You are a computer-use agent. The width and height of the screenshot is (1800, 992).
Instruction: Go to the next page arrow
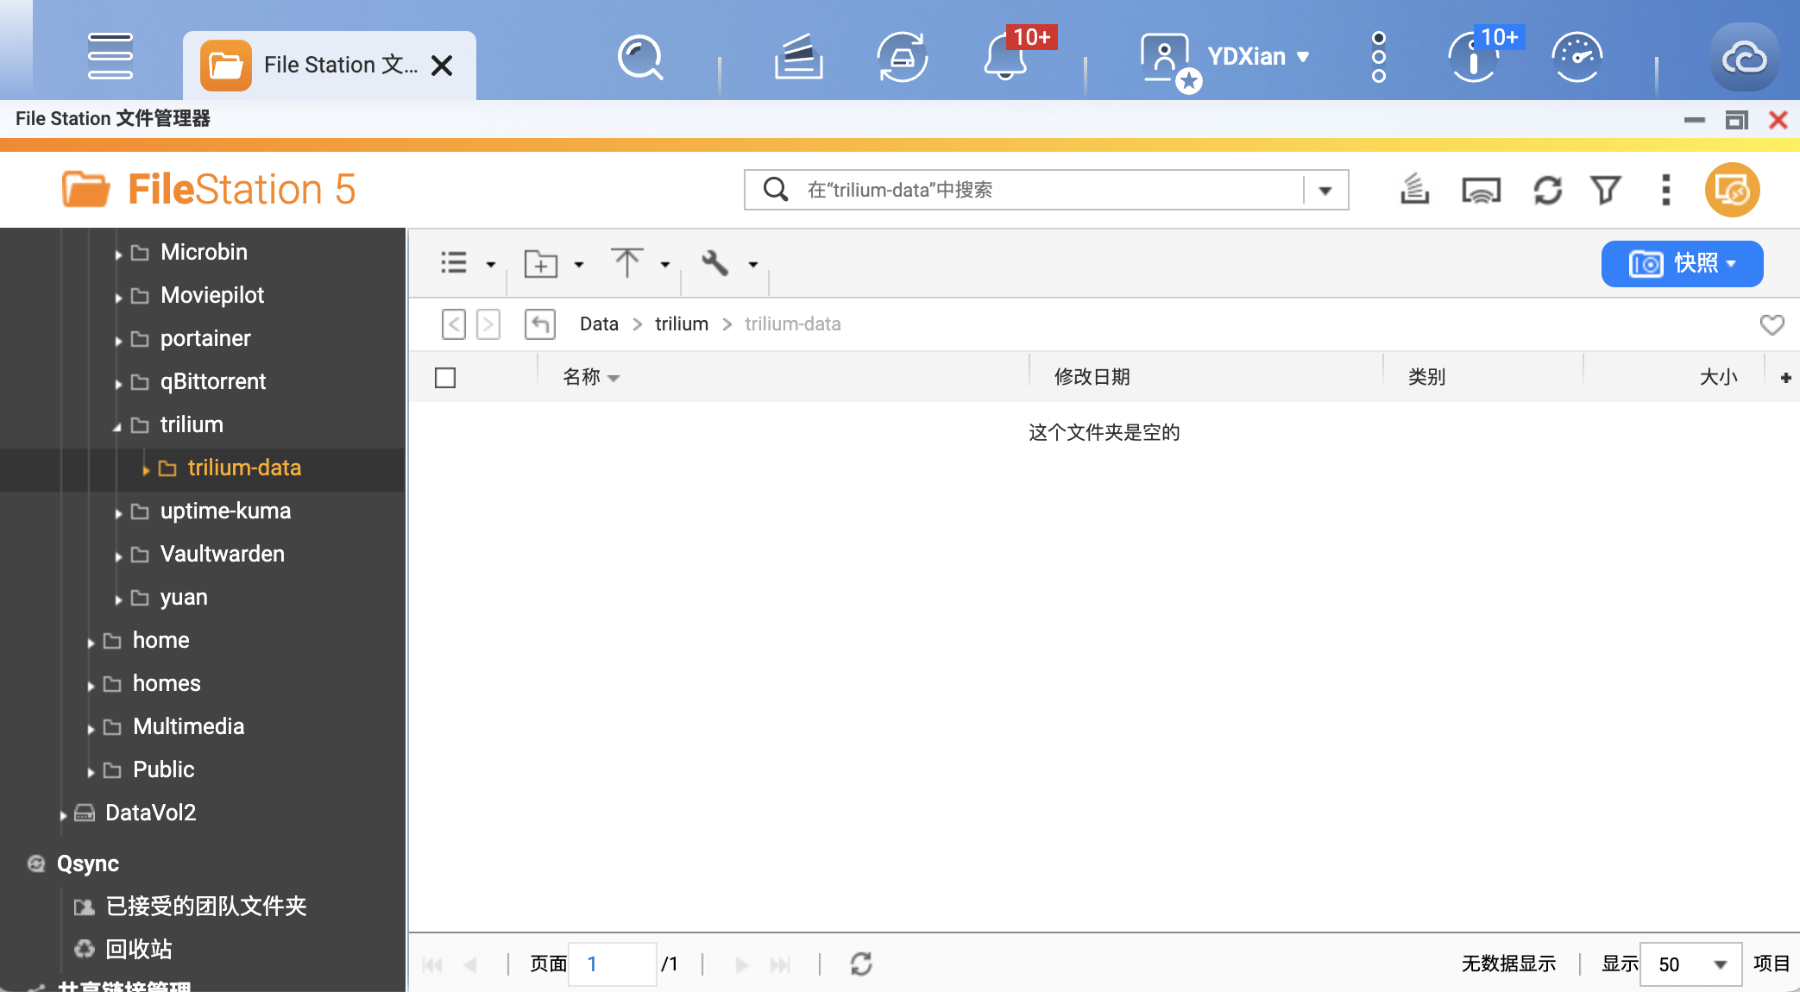(x=741, y=964)
